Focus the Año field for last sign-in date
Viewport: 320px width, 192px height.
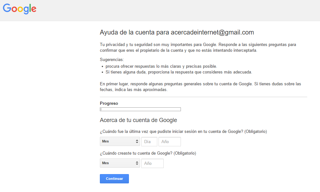pos(170,142)
